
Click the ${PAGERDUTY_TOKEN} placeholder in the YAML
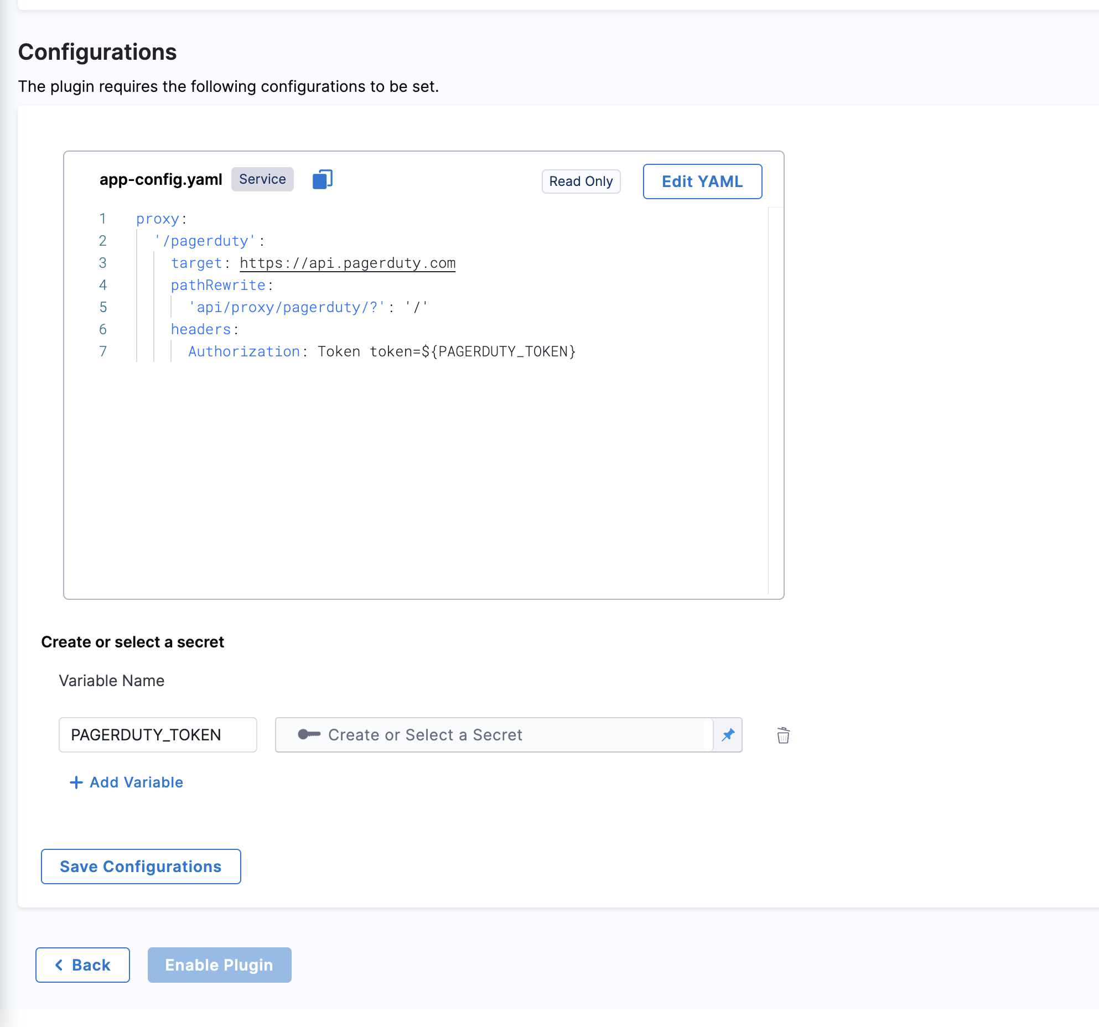(498, 352)
